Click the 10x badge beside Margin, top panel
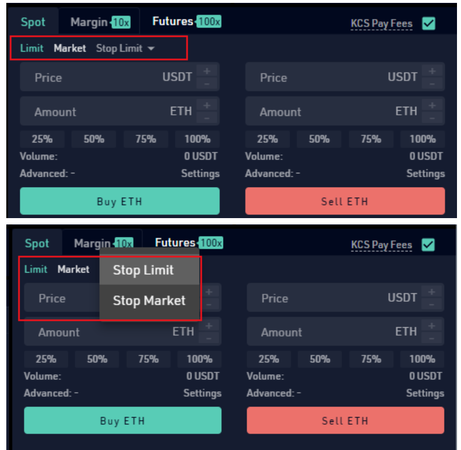The height and width of the screenshot is (450, 461). (x=120, y=22)
